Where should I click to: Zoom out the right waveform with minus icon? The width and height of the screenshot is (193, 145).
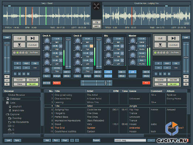pos(185,23)
